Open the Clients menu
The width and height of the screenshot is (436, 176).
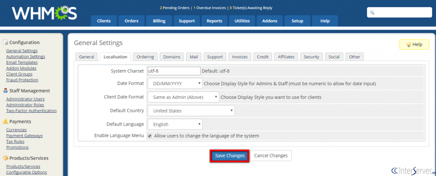(104, 21)
